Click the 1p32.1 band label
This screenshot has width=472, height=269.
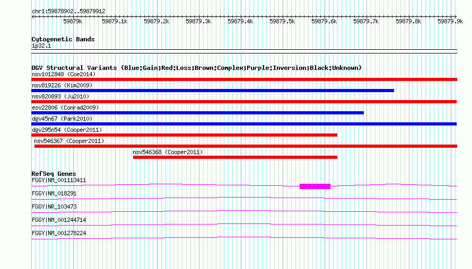pos(41,46)
